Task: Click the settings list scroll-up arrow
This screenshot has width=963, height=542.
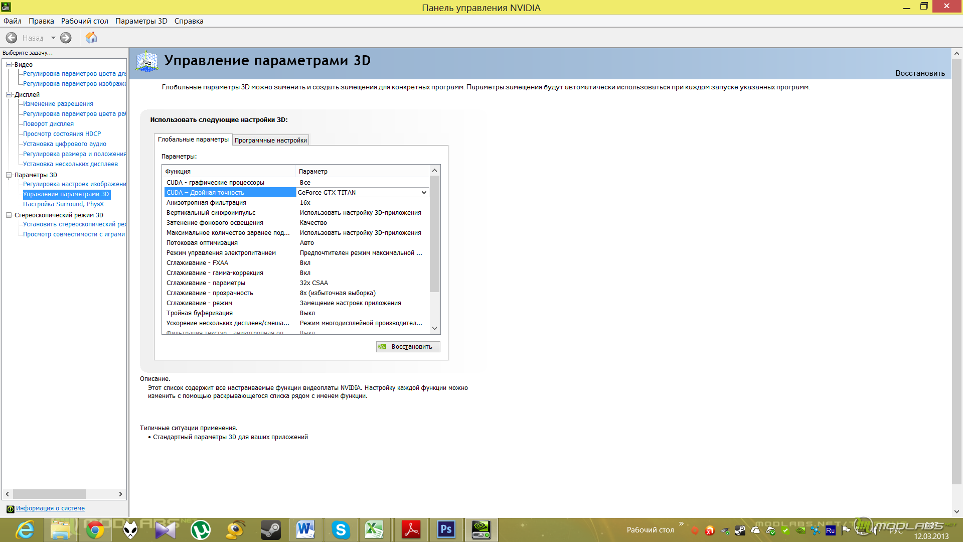Action: tap(435, 171)
